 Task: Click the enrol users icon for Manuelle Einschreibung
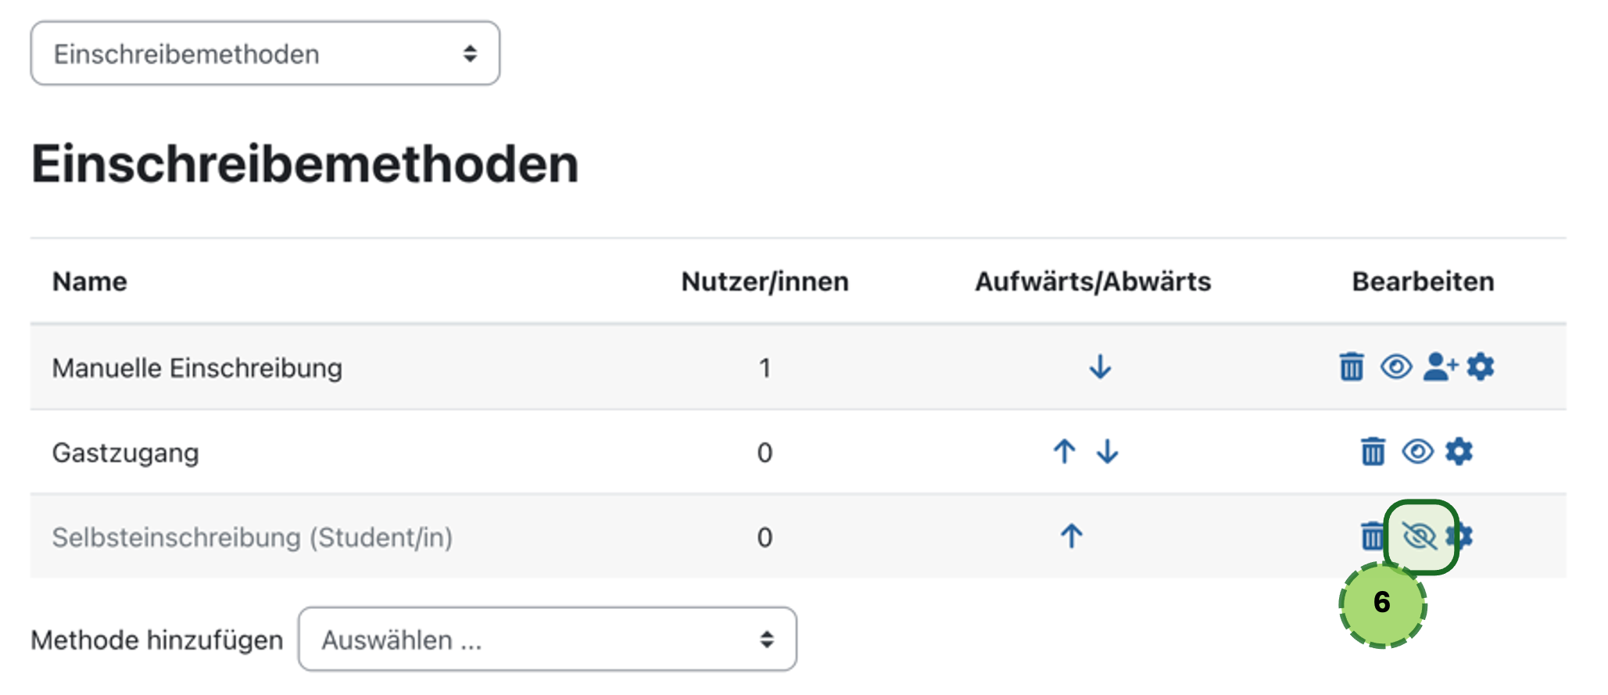[1438, 366]
